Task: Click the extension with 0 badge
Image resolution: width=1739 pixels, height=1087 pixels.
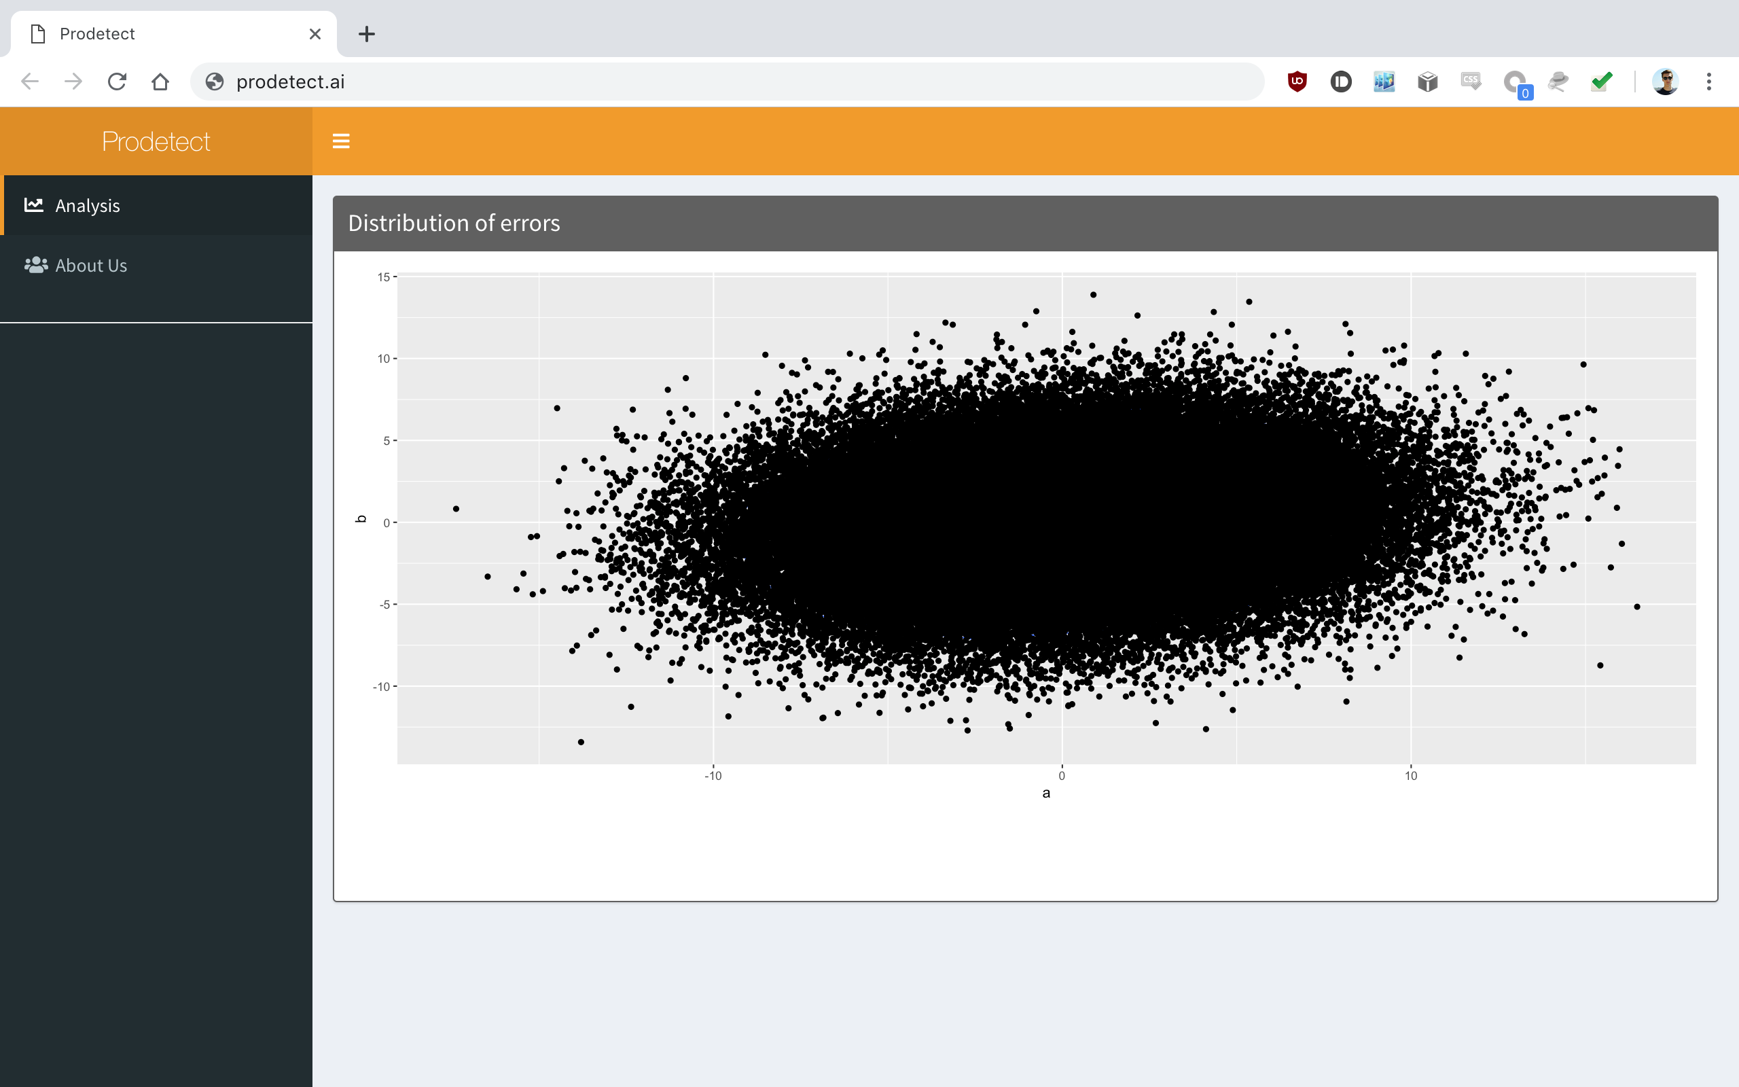Action: point(1516,83)
